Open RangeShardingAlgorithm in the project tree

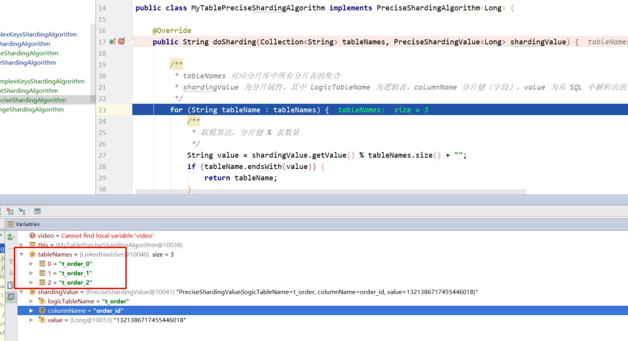(x=32, y=109)
